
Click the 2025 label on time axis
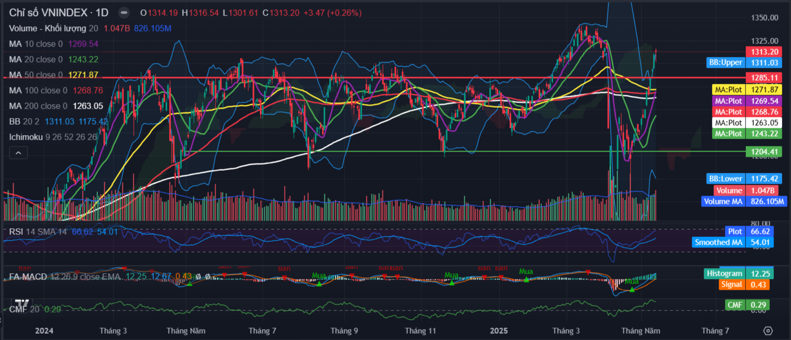[498, 331]
